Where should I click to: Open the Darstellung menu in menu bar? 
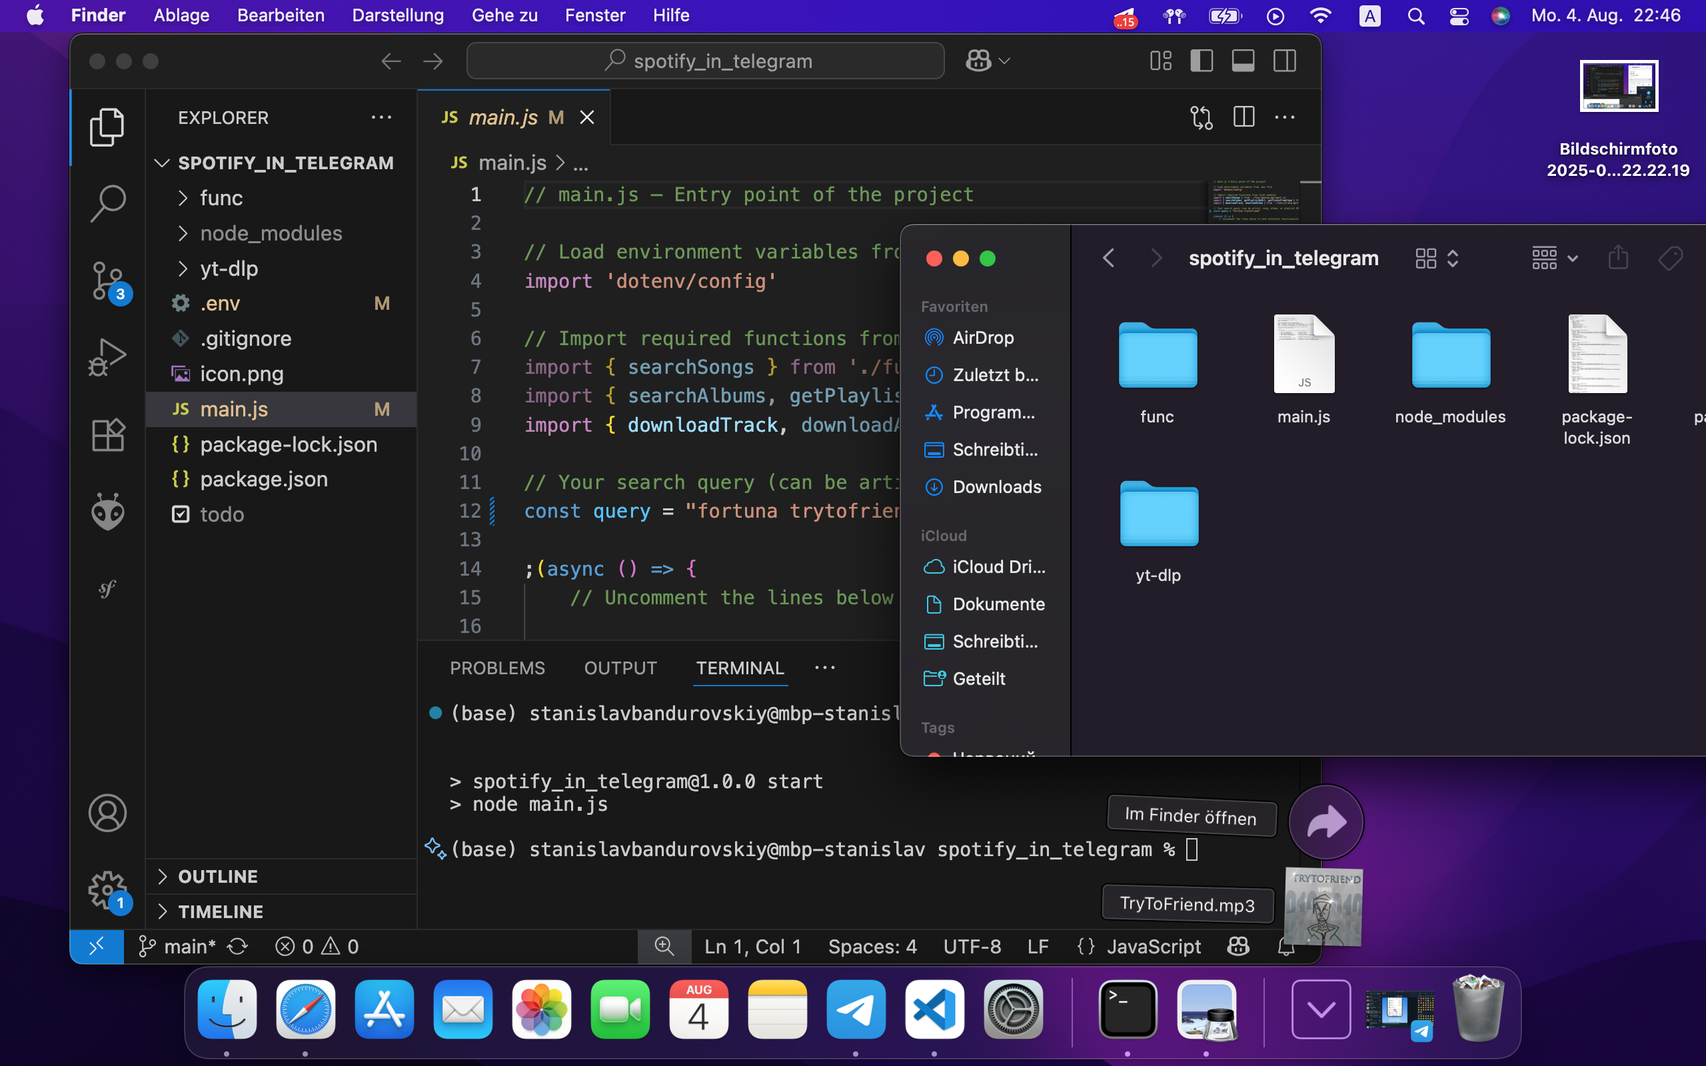pos(398,15)
